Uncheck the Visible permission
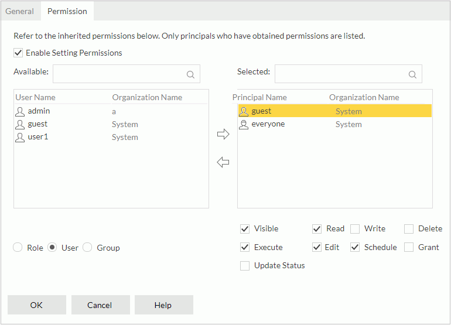 tap(245, 229)
